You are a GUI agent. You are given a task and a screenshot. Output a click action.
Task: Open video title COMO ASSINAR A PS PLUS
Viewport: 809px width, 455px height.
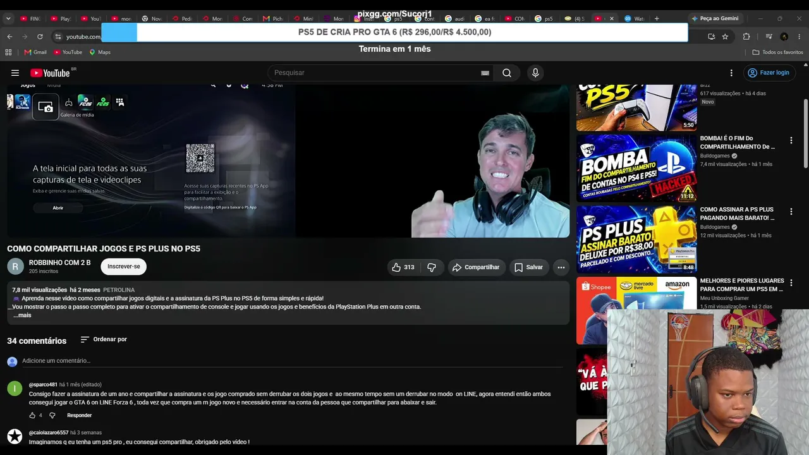pyautogui.click(x=738, y=214)
